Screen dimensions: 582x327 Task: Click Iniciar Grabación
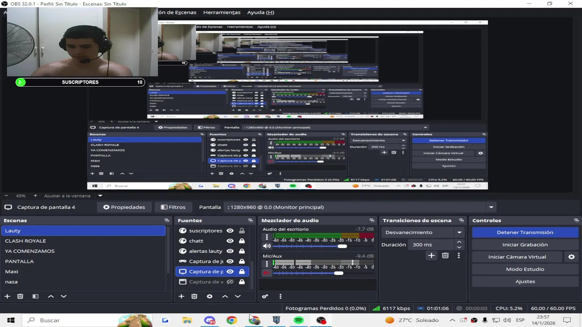[525, 244]
